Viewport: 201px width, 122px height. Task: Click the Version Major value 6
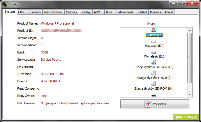click(42, 38)
